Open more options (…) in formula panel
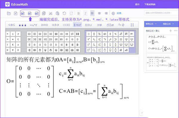The height and width of the screenshot is (118, 179). coord(176,31)
